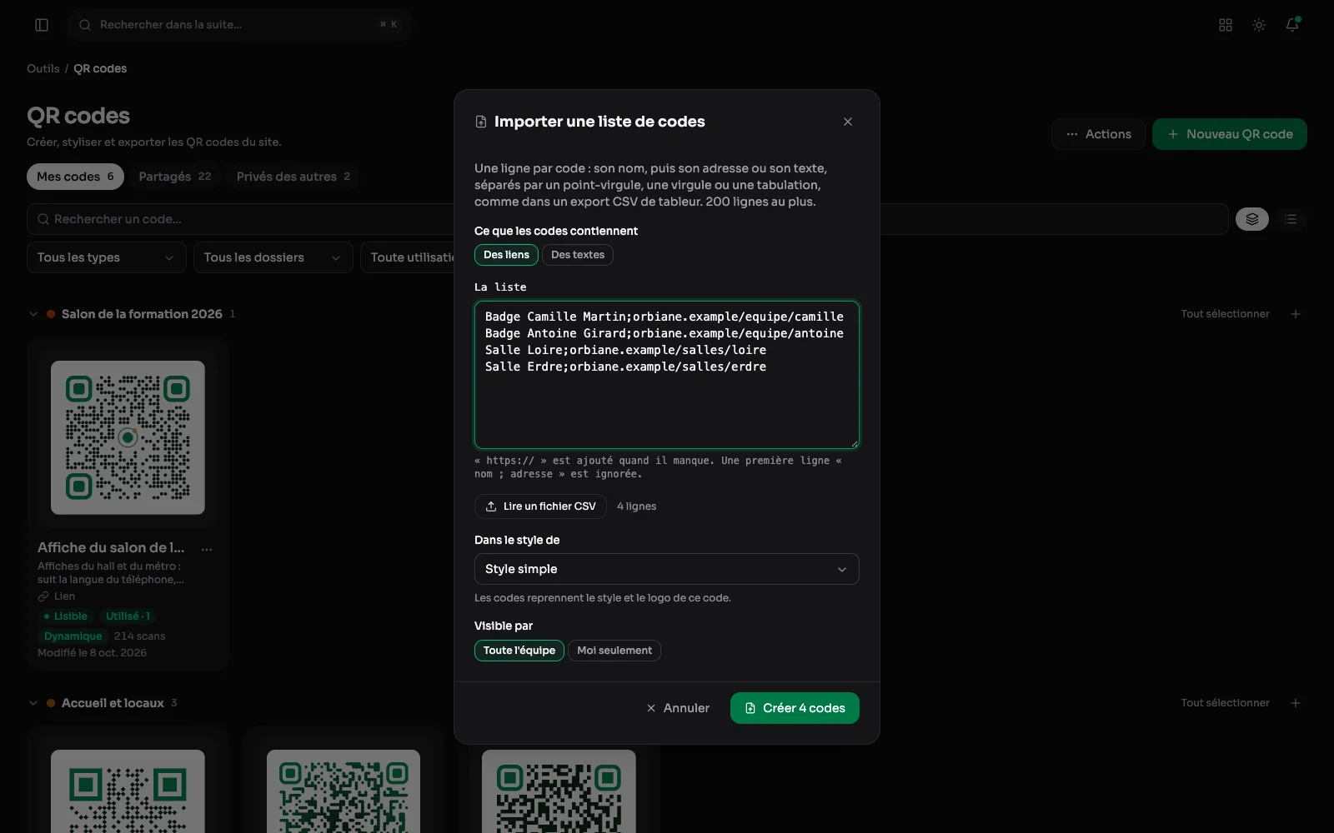The width and height of the screenshot is (1334, 833).
Task: Switch to grouped layers view icon
Action: (x=1252, y=219)
